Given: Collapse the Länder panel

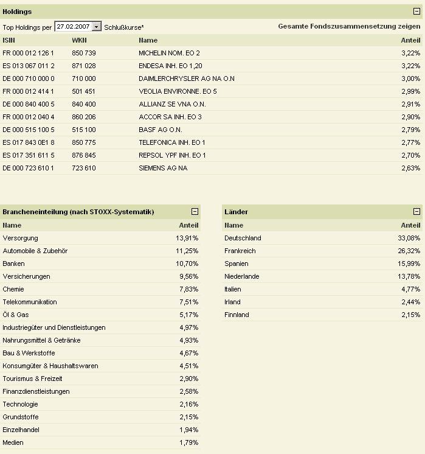Looking at the screenshot, I should [x=416, y=212].
